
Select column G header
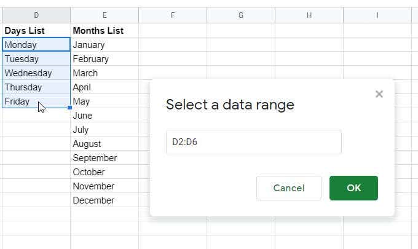240,15
